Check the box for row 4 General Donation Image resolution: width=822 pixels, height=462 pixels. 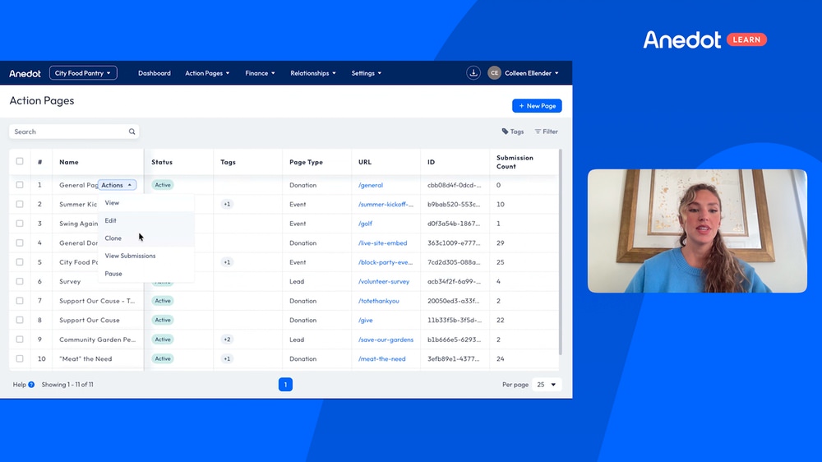click(20, 243)
